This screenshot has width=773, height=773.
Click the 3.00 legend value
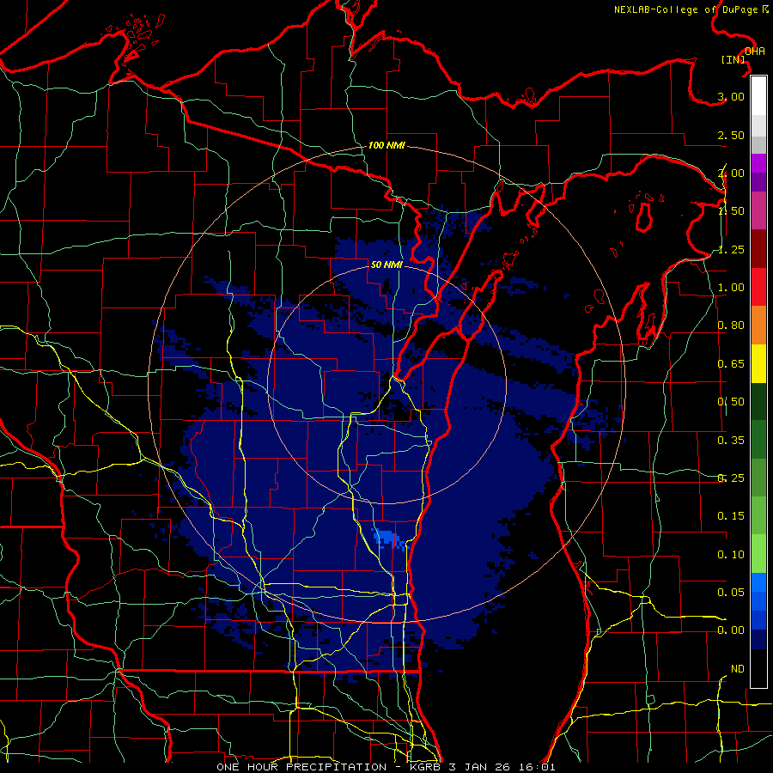[x=731, y=96]
